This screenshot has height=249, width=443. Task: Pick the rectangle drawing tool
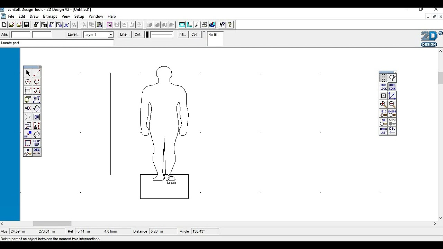pos(28,91)
